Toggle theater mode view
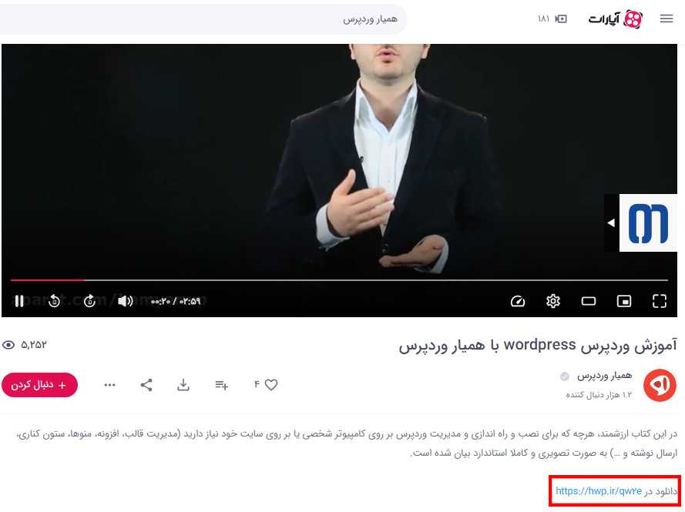Screen dimensions: 685x512 click(589, 301)
